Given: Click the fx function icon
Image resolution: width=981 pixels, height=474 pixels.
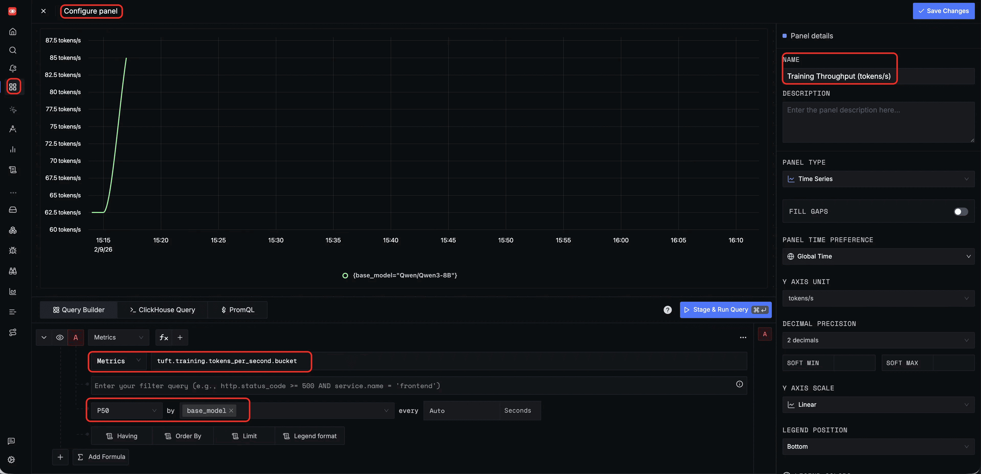Looking at the screenshot, I should click(x=164, y=337).
